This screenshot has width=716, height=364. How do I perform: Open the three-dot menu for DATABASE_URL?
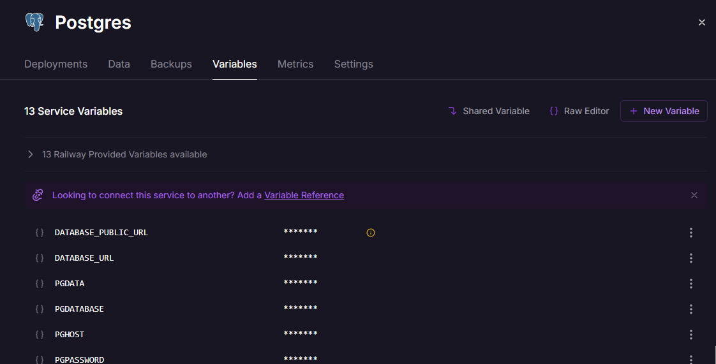[691, 258]
